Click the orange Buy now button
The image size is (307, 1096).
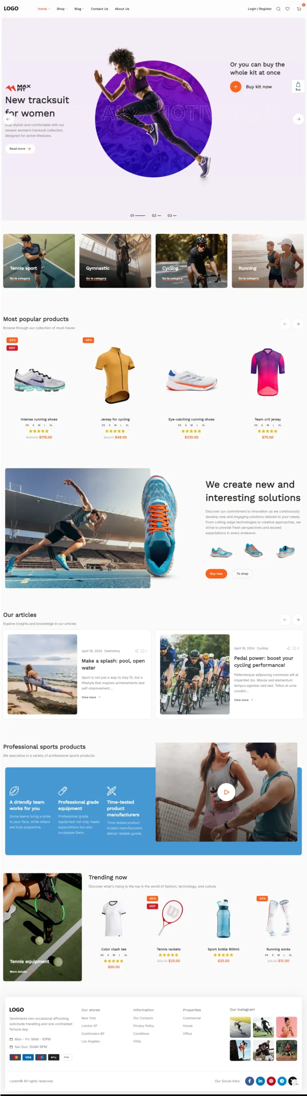(216, 573)
